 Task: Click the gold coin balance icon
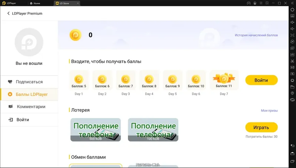point(75,35)
